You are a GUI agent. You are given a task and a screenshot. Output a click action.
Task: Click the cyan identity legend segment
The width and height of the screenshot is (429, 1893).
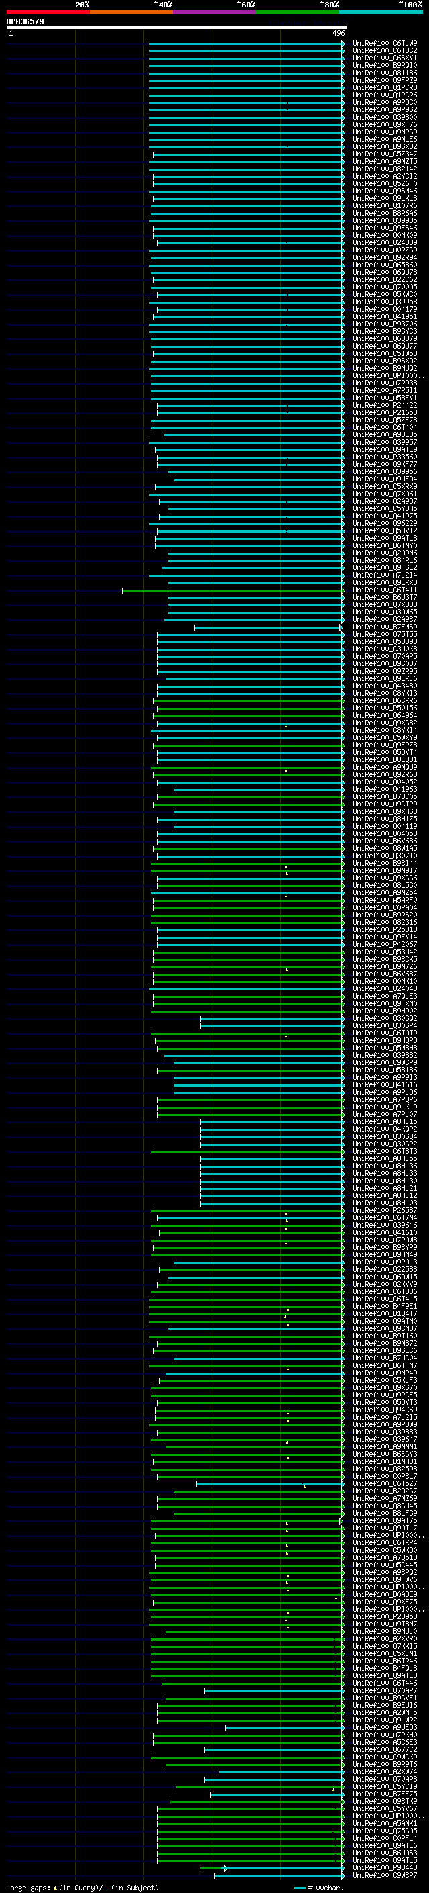pyautogui.click(x=381, y=12)
